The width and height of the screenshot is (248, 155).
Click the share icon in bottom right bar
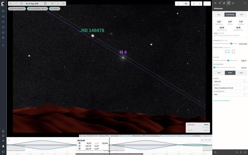[245, 152]
